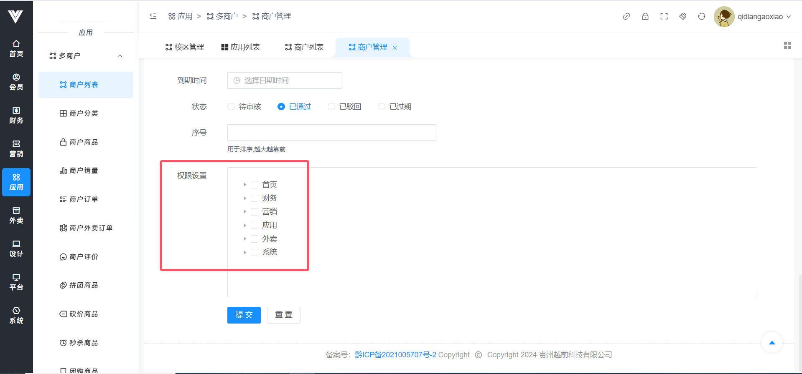Viewport: 802px width, 374px height.
Task: Go to 财务 in left navigation
Action: tap(16, 115)
